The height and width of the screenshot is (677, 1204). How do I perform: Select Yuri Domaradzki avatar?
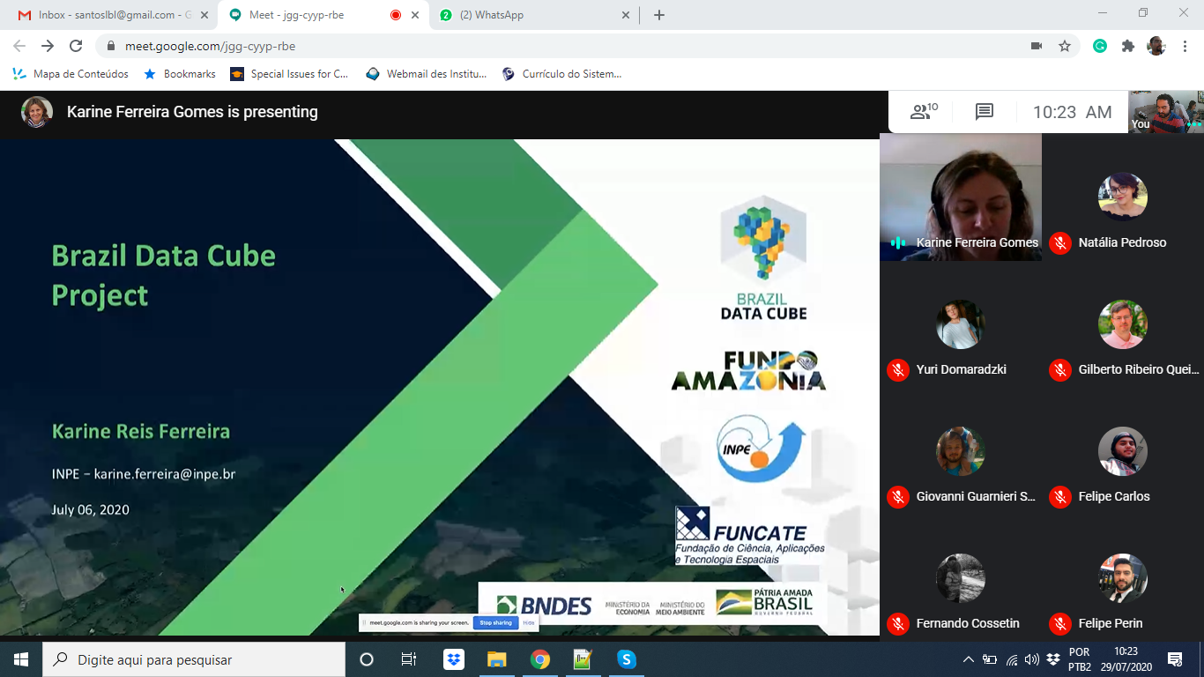[961, 324]
